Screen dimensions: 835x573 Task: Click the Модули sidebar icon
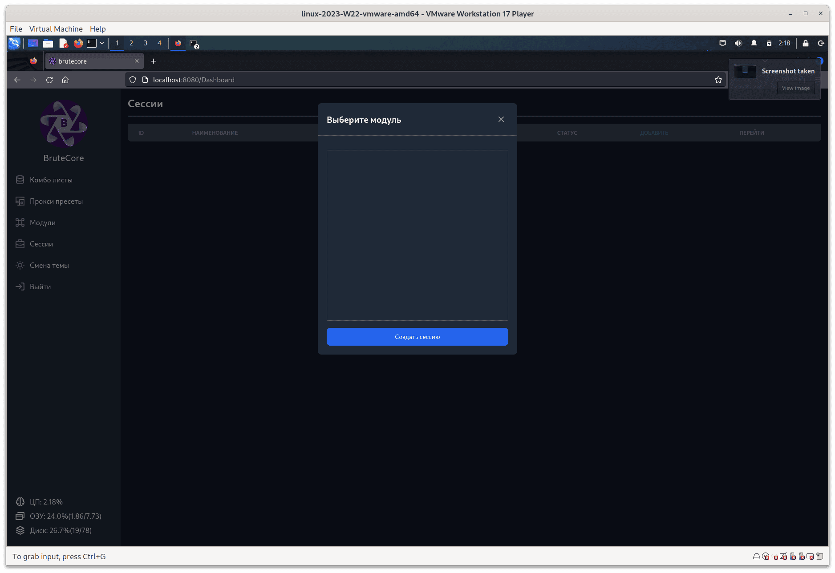20,222
